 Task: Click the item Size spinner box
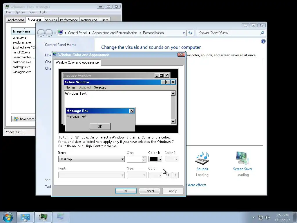[x=137, y=159]
